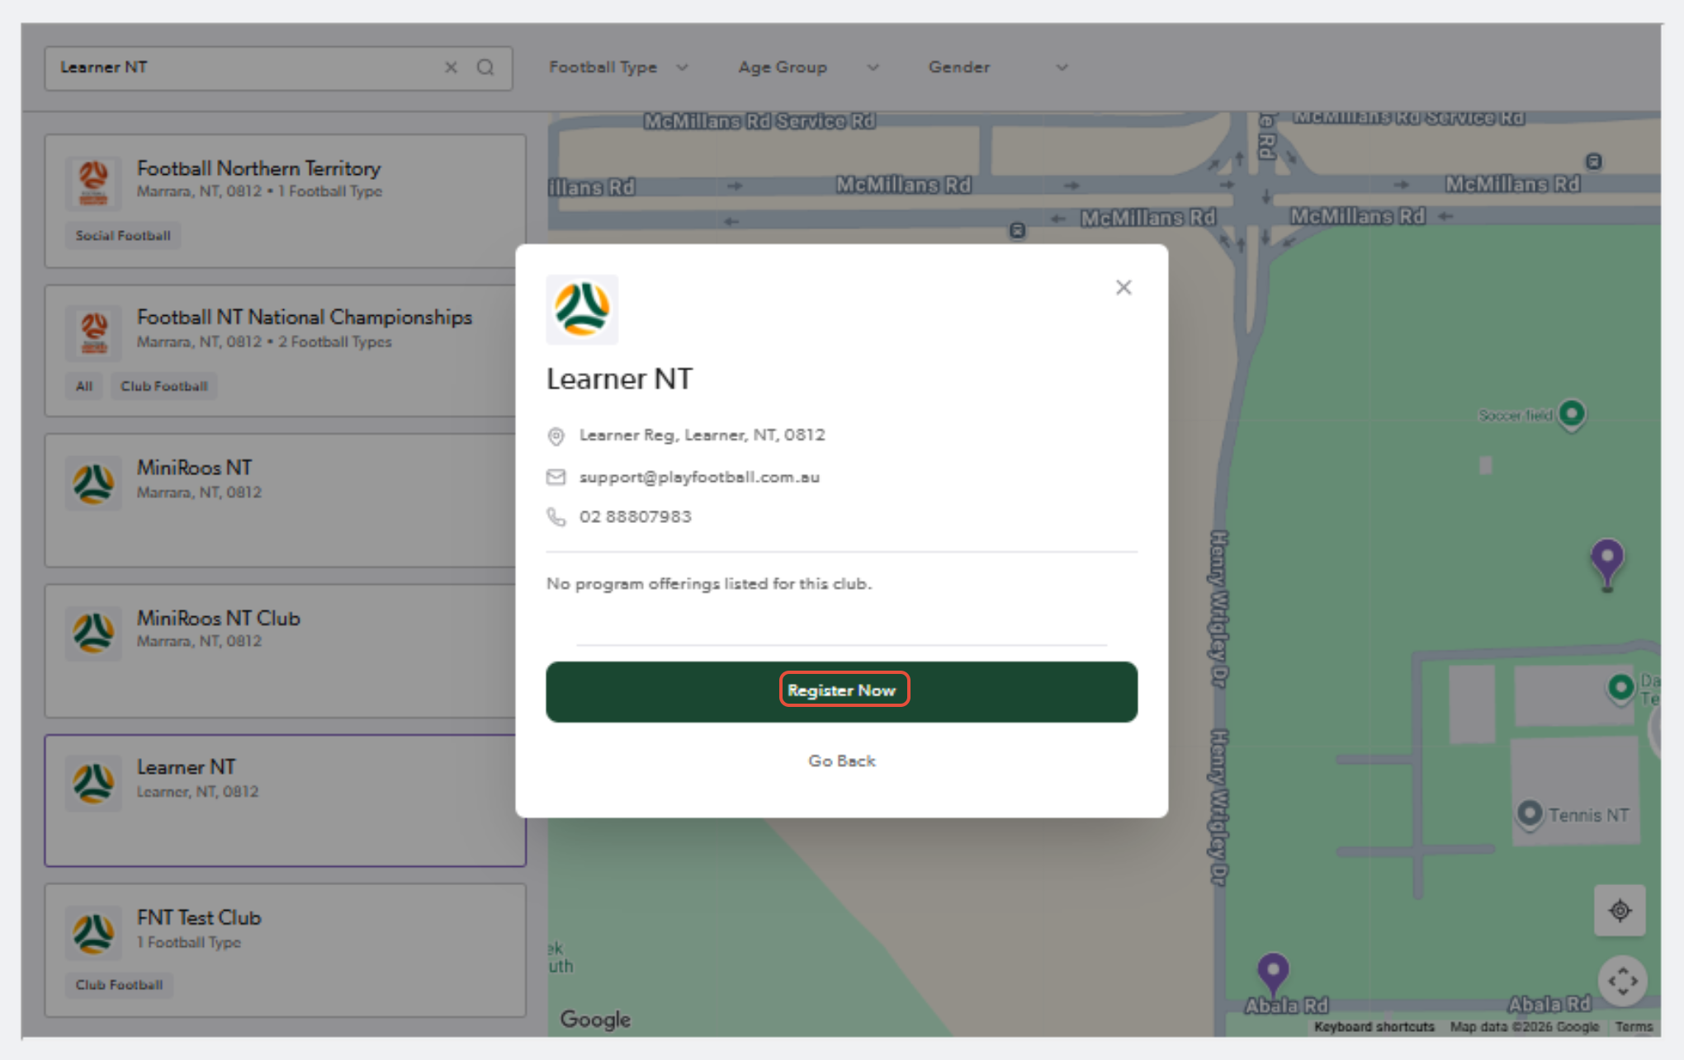Screen dimensions: 1684x1060
Task: Close the Learner NT dialog
Action: 1123,287
